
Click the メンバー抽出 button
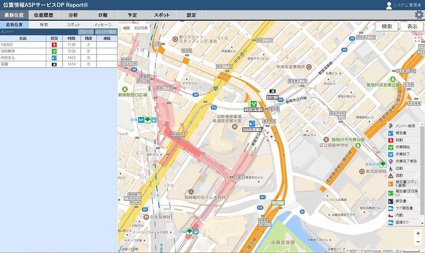coord(106,32)
